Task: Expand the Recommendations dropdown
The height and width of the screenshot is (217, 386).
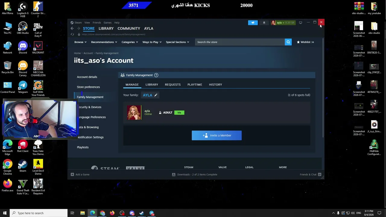Action: point(104,42)
